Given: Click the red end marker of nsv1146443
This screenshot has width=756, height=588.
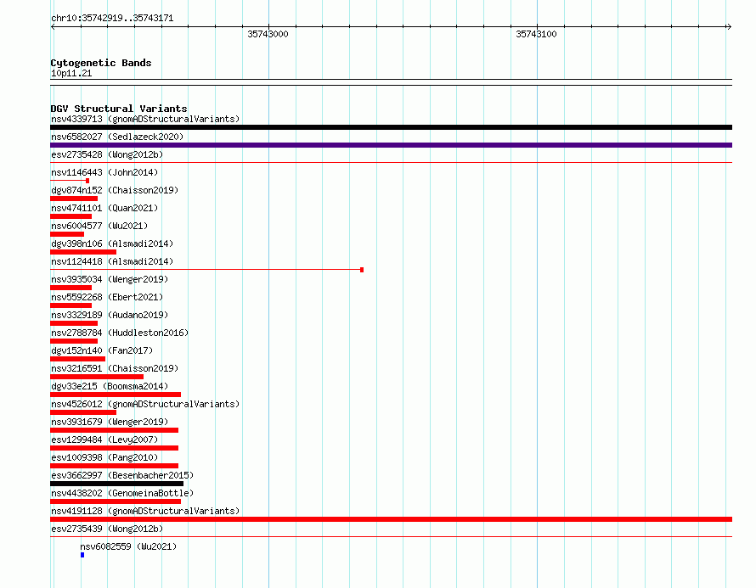Looking at the screenshot, I should pos(87,181).
